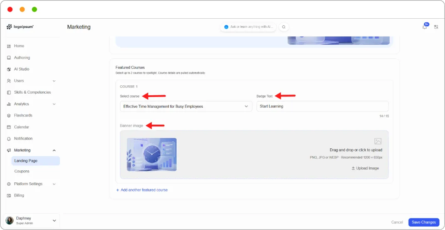This screenshot has width=445, height=230.
Task: Expand the Platform Settings chevron
Action: pos(54,184)
